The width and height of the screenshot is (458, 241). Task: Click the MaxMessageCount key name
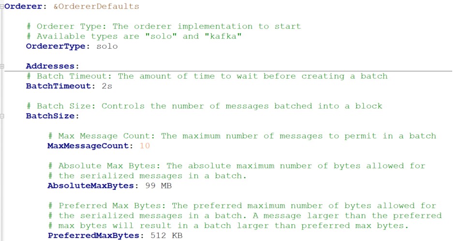[x=88, y=146]
